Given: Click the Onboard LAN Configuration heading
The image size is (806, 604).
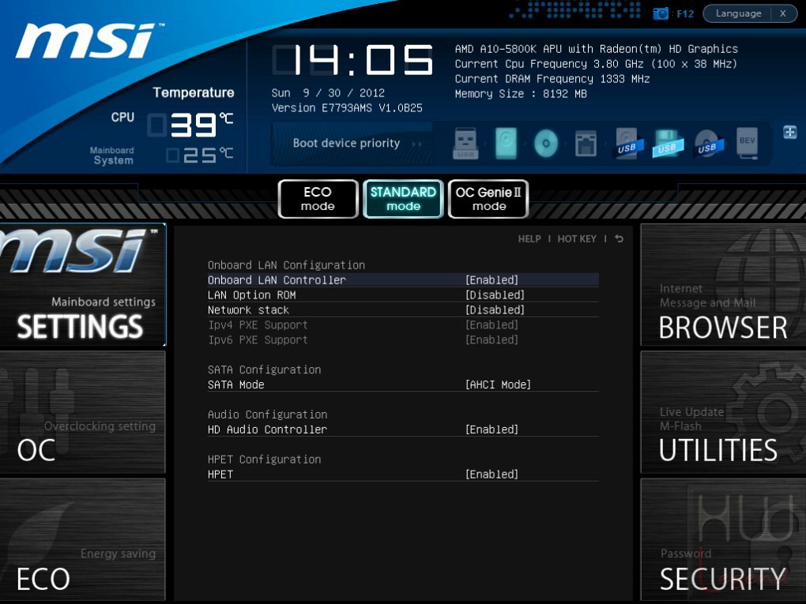Looking at the screenshot, I should (286, 265).
